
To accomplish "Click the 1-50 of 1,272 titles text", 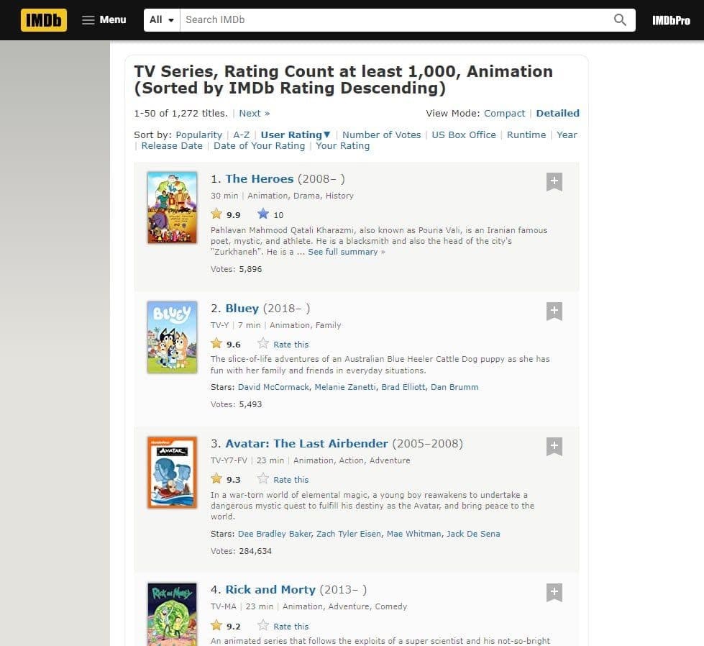I will [x=180, y=113].
